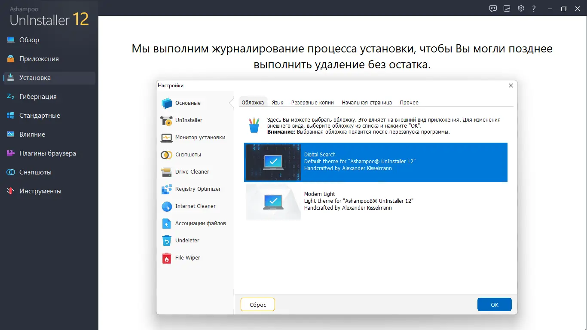
Task: Go to Приложения in the main sidebar
Action: [x=49, y=59]
